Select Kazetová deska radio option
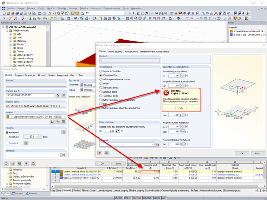This screenshot has height=200, width=267. [100, 92]
